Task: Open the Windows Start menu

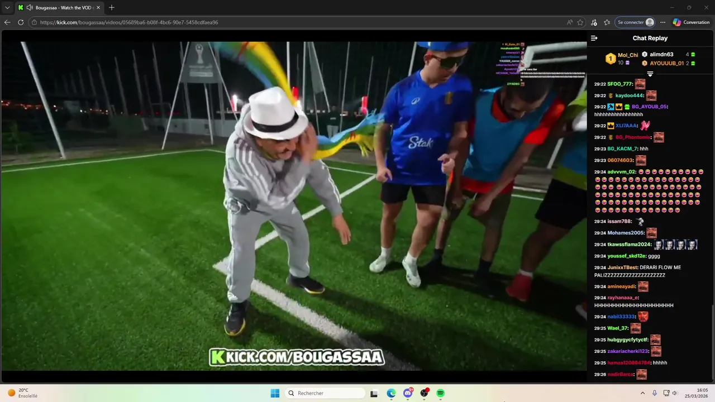Action: (x=275, y=393)
